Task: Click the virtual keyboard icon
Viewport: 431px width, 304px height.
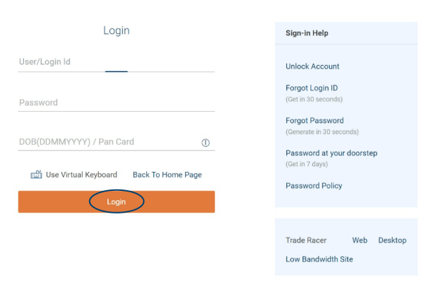Action: 37,175
